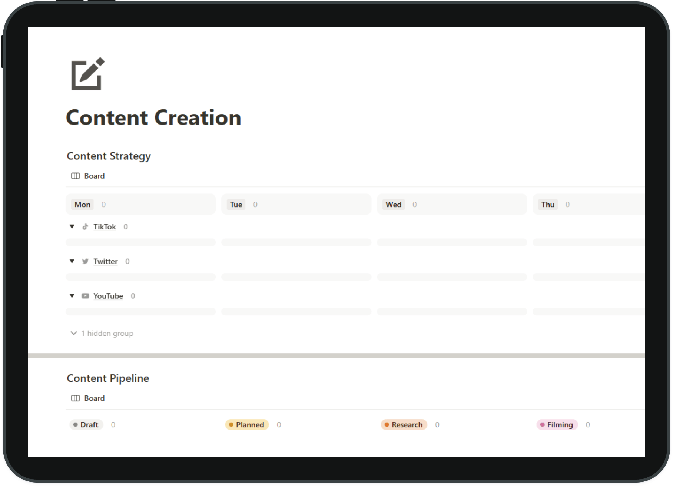673x487 pixels.
Task: Click the Filming status tag
Action: [x=557, y=424]
